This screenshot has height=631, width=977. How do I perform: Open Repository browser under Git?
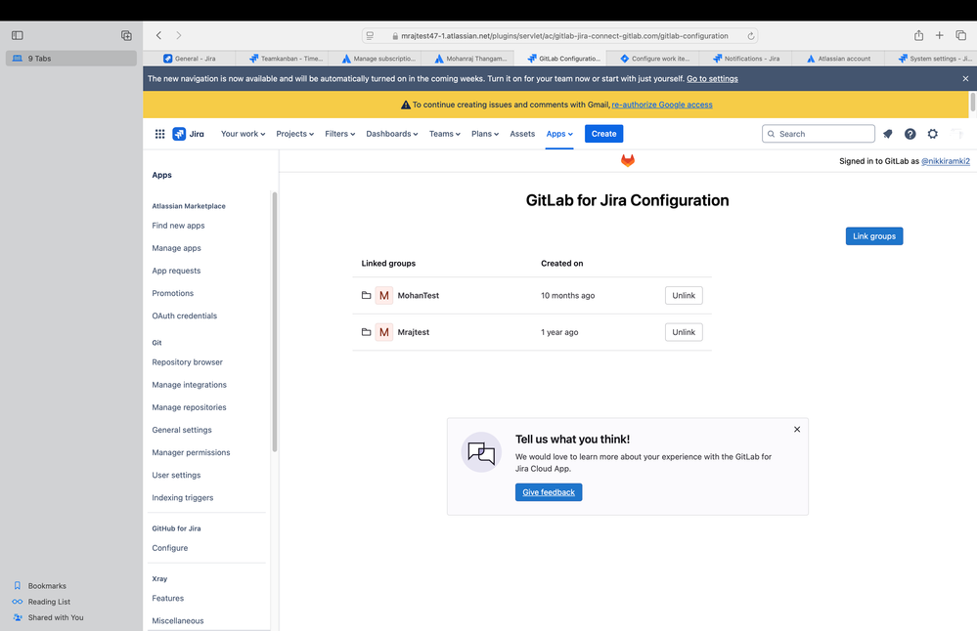pyautogui.click(x=187, y=362)
